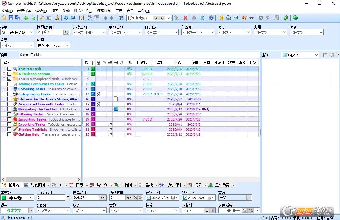Screen dimensions: 340x220
Task: Open the 优先级 filter dropdown
Action: coord(162,32)
